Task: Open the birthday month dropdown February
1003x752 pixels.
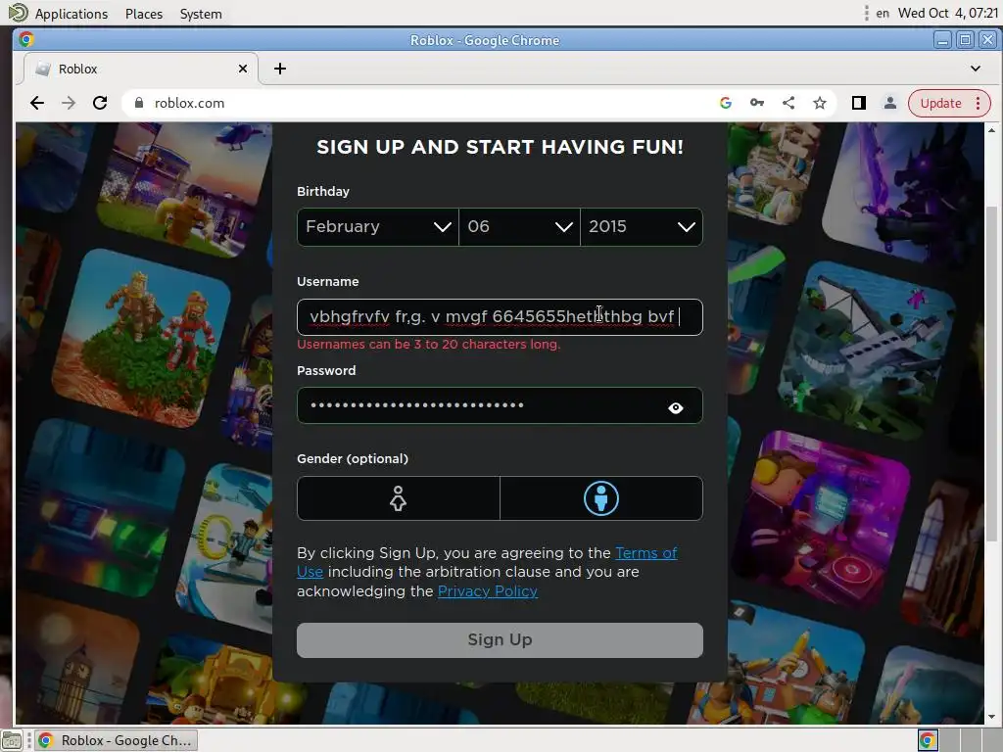Action: click(x=377, y=226)
